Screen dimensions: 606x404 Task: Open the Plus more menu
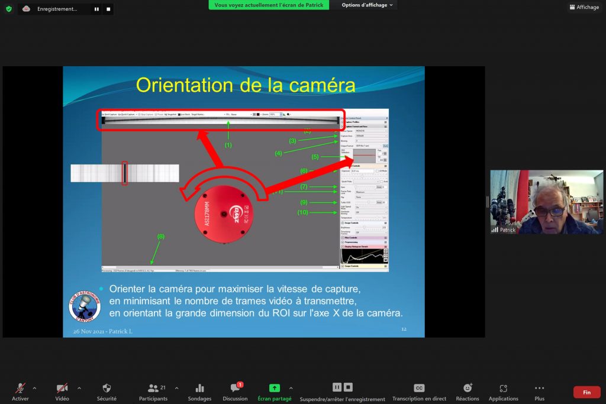coord(540,392)
